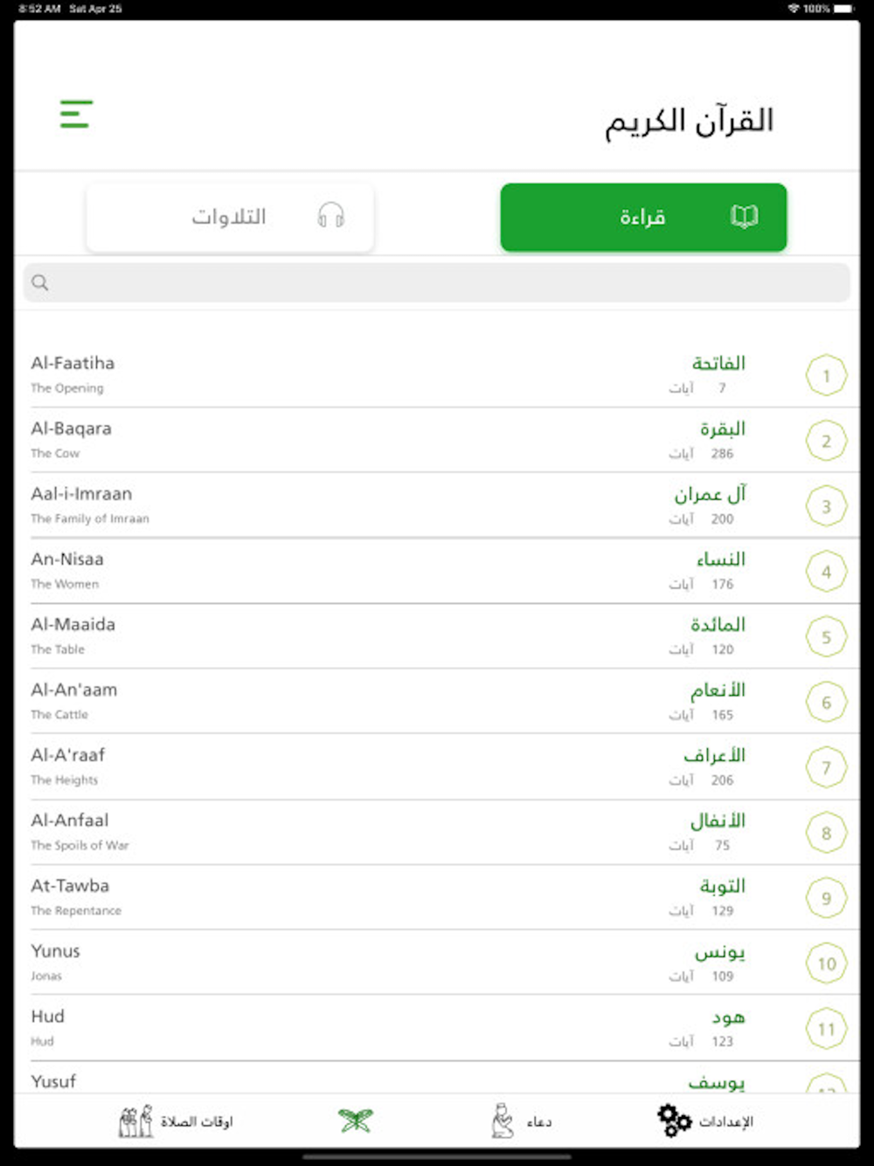Open the dua supplication tab
Image resolution: width=874 pixels, height=1166 pixels.
pyautogui.click(x=521, y=1121)
